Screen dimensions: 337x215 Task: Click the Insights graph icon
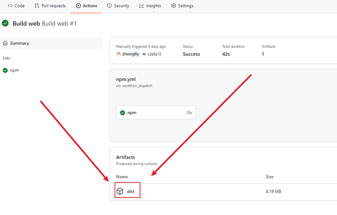pyautogui.click(x=142, y=6)
